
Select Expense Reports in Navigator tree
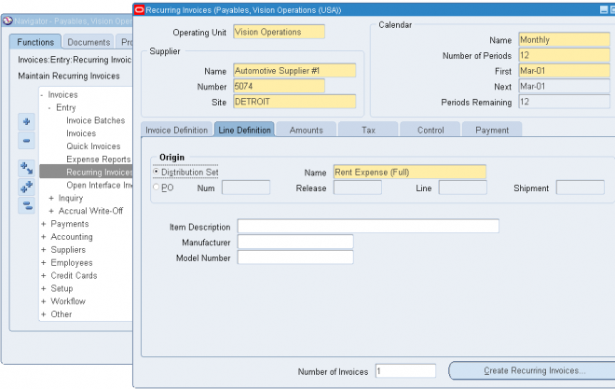(99, 160)
